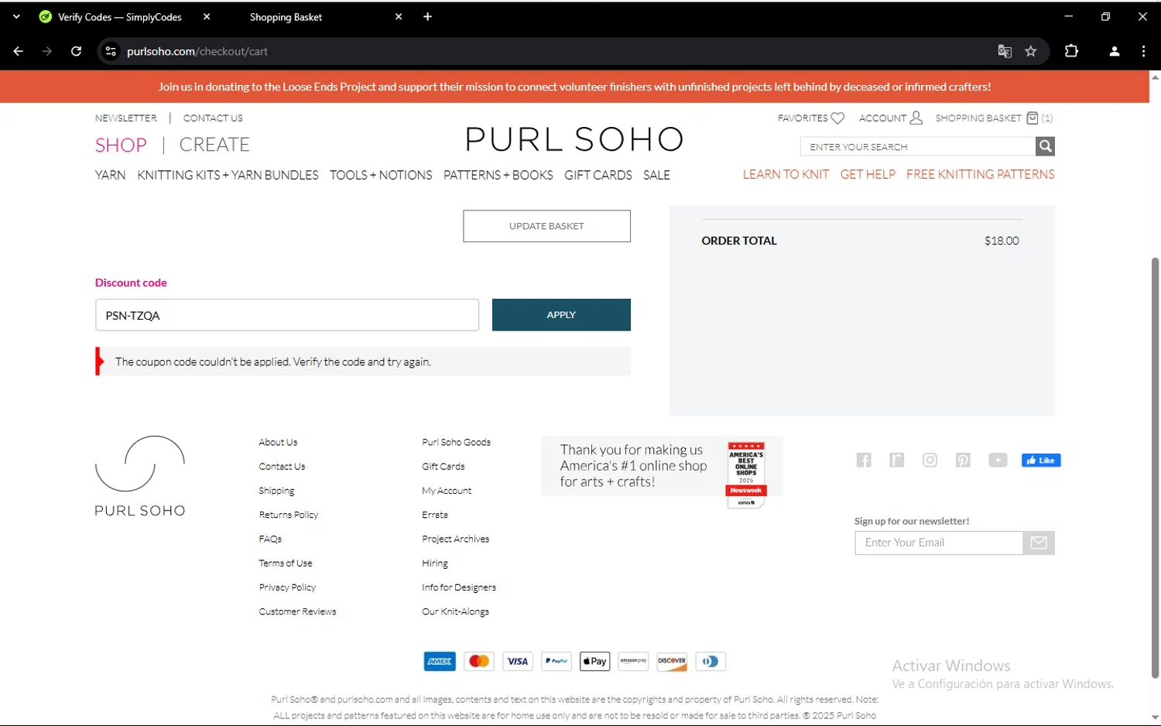Click the browser reload icon
This screenshot has height=726, width=1161.
point(76,51)
